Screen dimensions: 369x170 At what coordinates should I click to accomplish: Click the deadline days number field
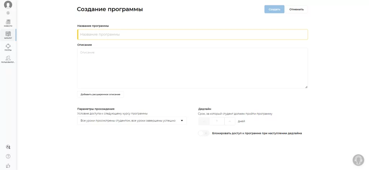point(217,121)
